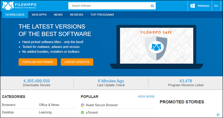Select the DOWNLOADS tab
Viewport: 223px width, 118px height.
[15, 15]
